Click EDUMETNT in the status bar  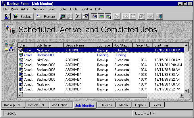146,113
